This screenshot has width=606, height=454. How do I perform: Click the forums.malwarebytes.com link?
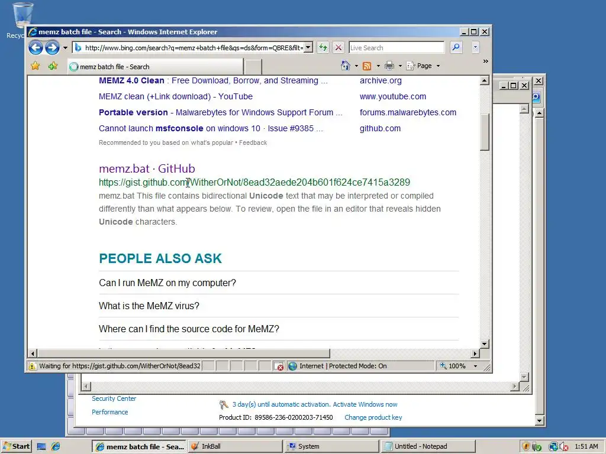coord(408,112)
